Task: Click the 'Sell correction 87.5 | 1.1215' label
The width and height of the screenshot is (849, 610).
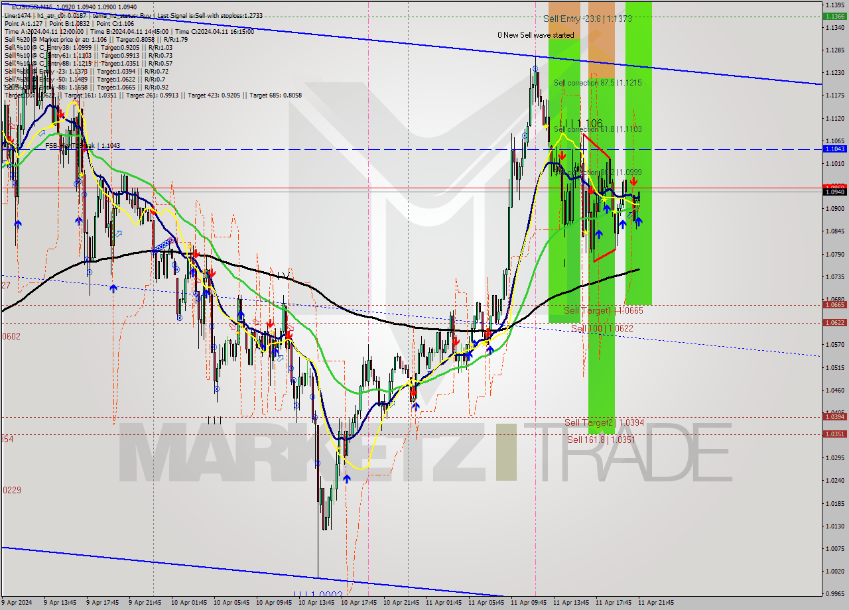Action: [598, 83]
